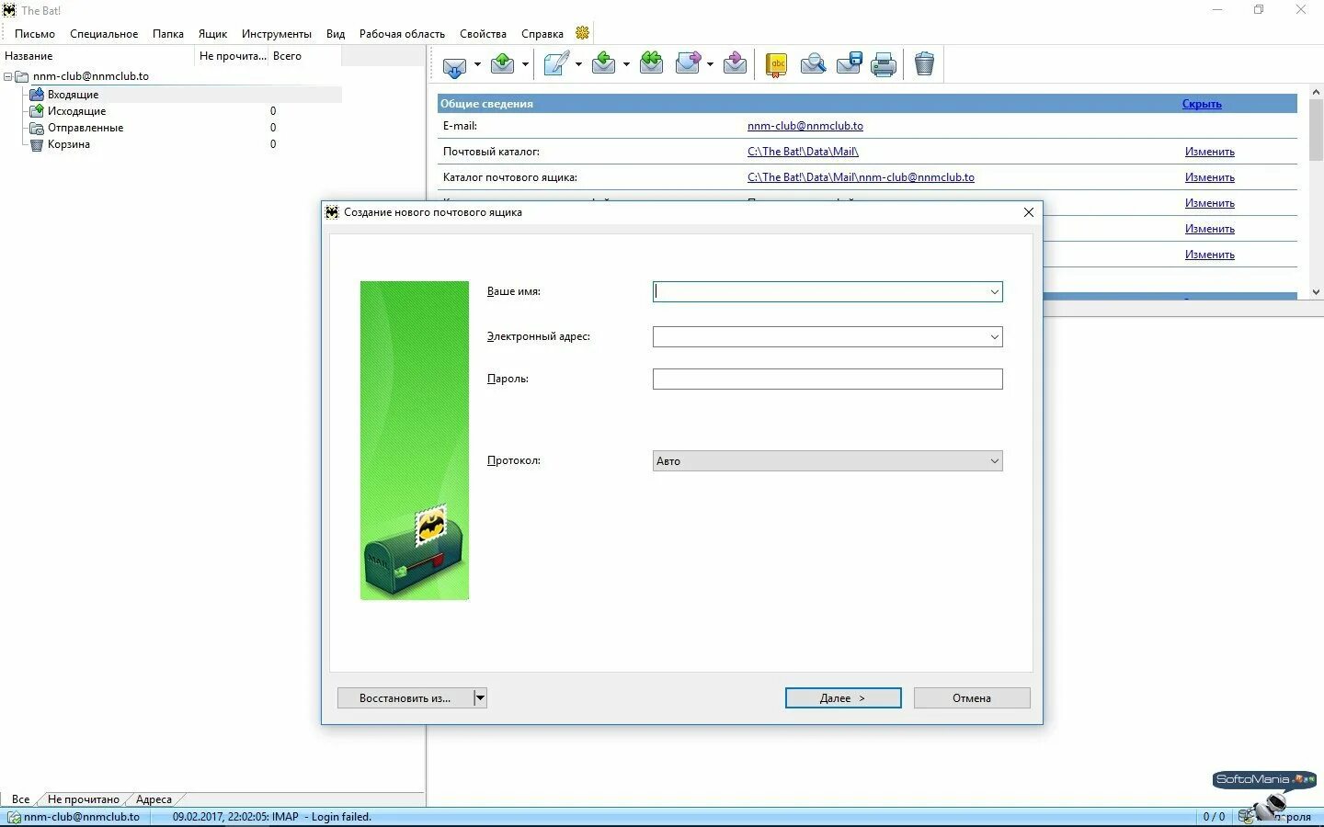Open the Протокол dropdown showing Авто

827,461
